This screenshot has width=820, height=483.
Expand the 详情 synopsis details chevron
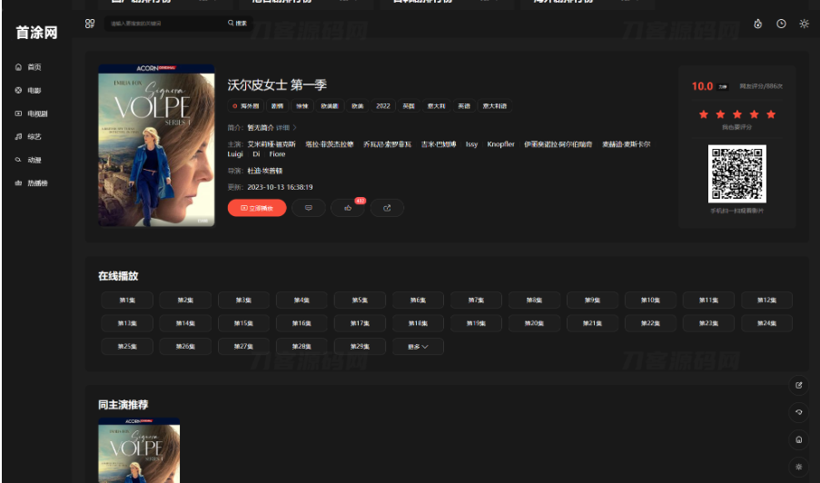pos(287,128)
